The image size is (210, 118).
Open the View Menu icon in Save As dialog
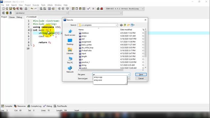coord(133,25)
